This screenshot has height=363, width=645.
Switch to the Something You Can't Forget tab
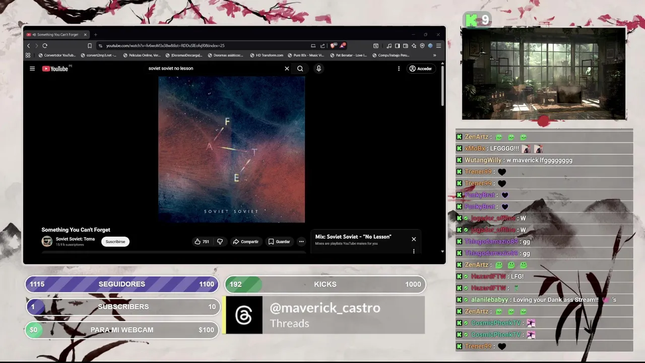pyautogui.click(x=55, y=35)
